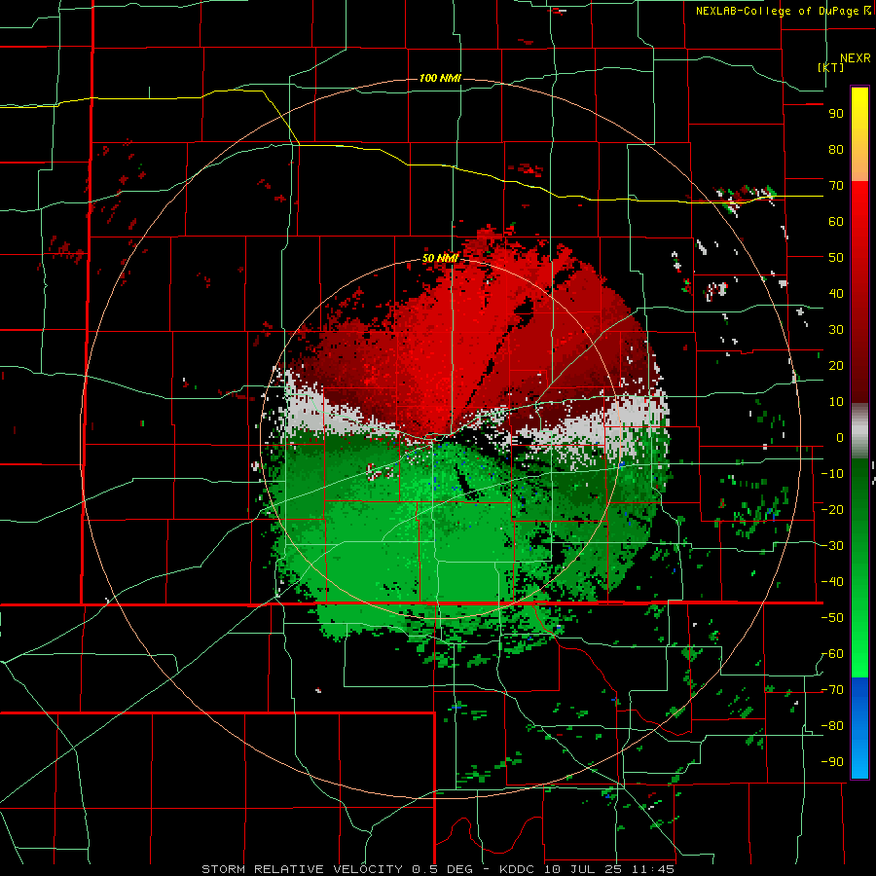Click the -40 value on velocity scale
This screenshot has height=876, width=876.
point(832,582)
